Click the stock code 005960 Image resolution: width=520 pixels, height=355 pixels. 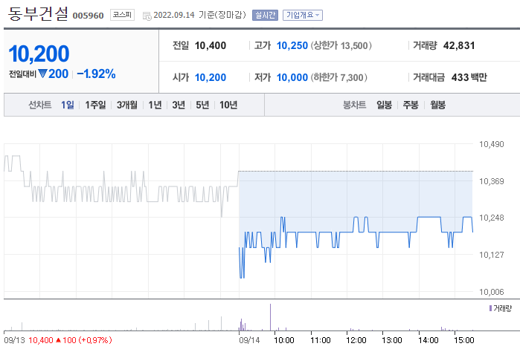pos(89,16)
